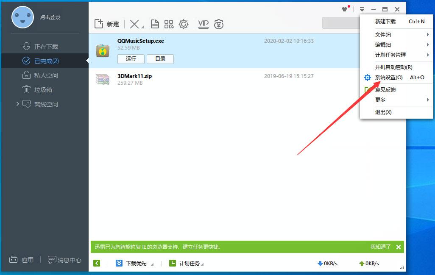Open the skin shirt icon in title bar

point(345,9)
